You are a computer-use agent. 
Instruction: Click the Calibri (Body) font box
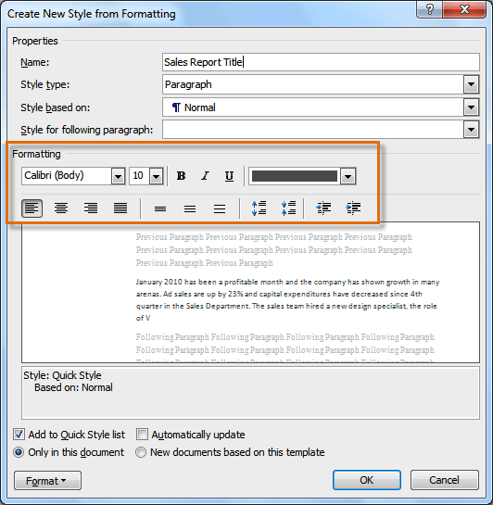67,176
